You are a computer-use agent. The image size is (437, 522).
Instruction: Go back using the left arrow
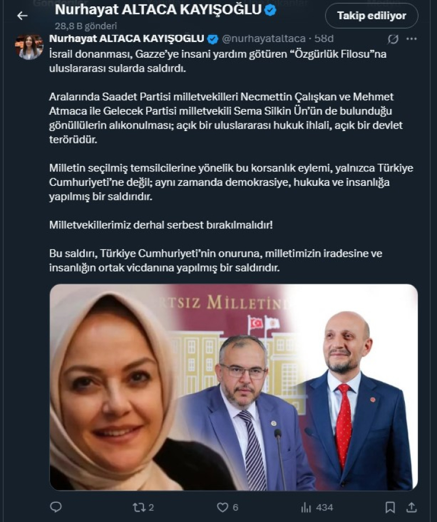tap(22, 16)
